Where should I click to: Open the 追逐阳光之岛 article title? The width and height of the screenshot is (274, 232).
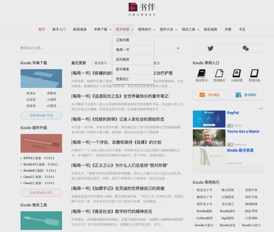click(x=120, y=96)
